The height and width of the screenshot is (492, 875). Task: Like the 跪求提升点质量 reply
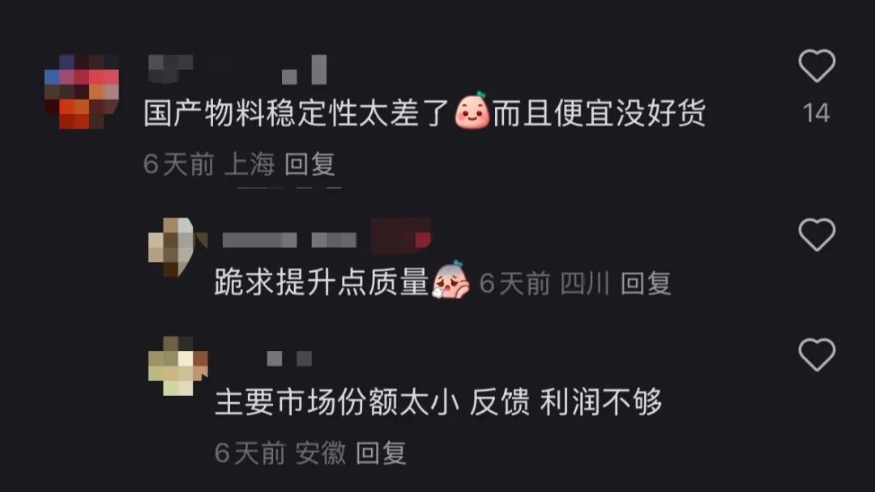pos(817,235)
